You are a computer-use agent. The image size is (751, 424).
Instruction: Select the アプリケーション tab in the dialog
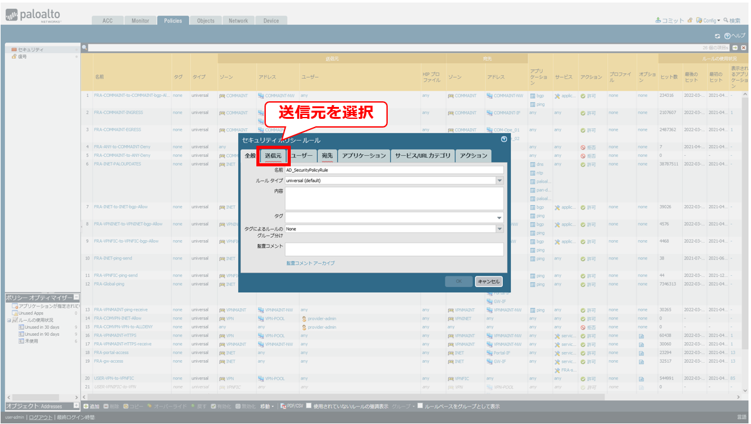(364, 155)
